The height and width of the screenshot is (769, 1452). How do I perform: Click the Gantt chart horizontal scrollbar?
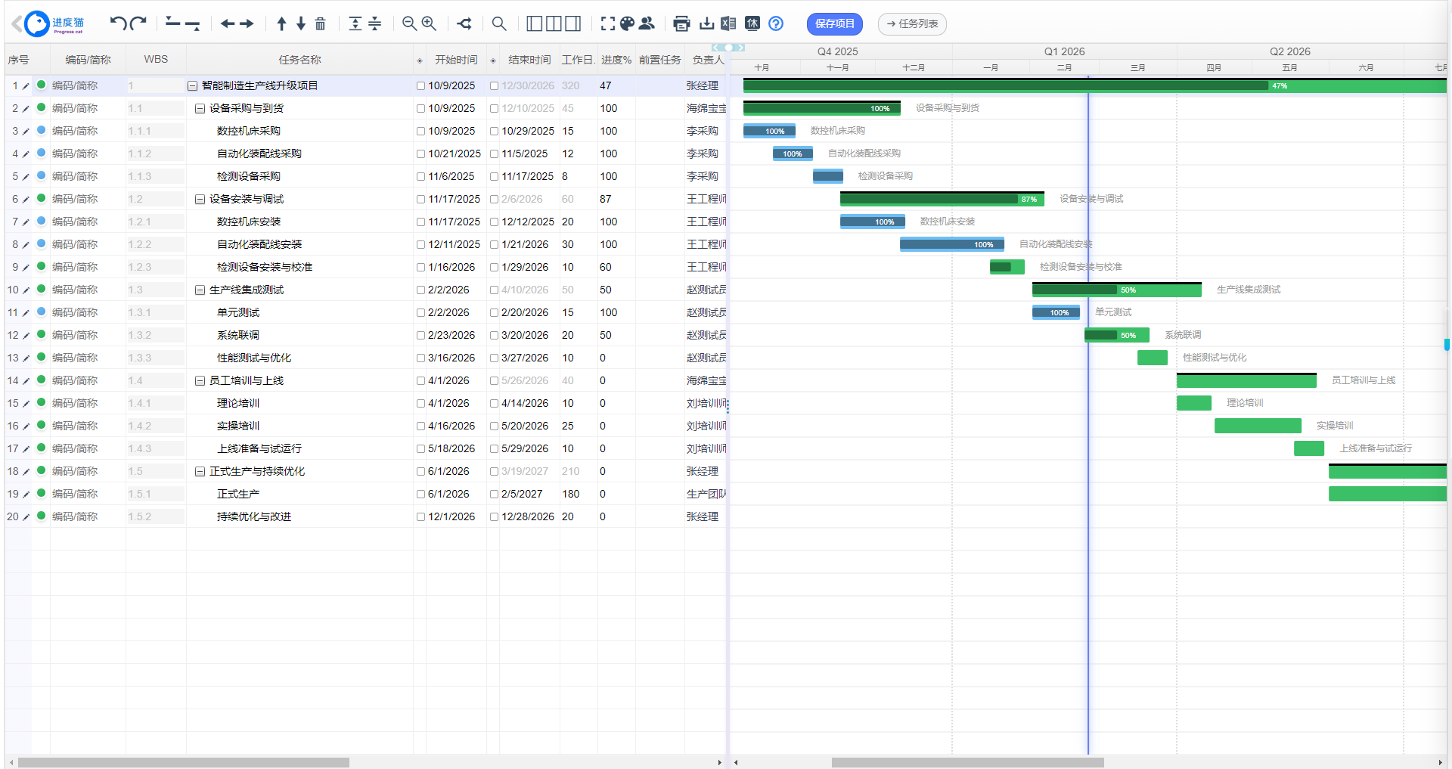click(968, 762)
